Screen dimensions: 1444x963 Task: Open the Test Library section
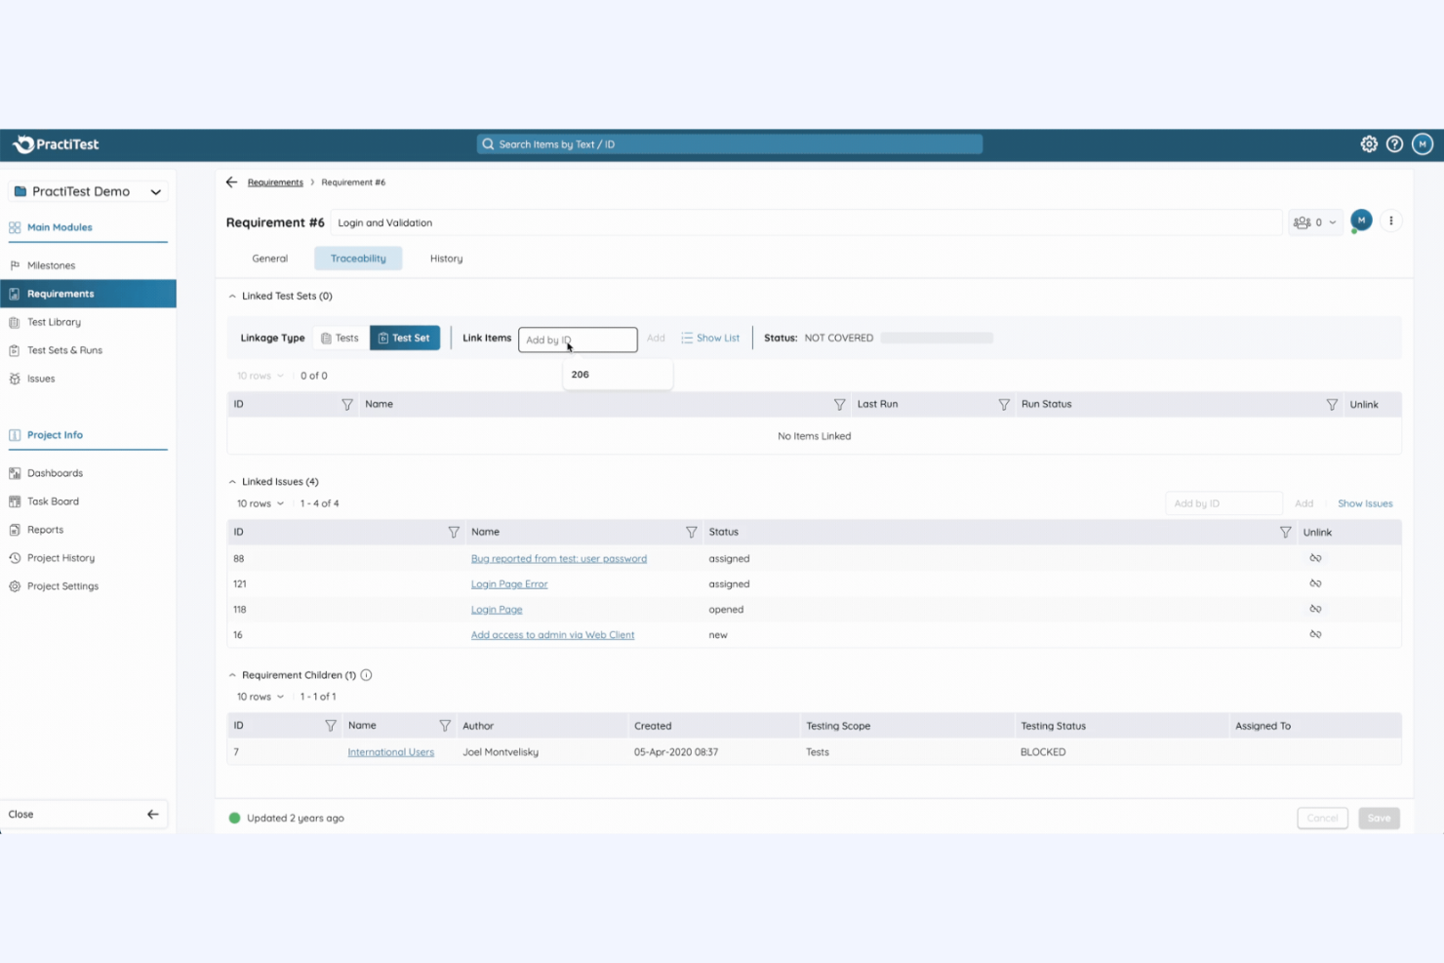55,321
